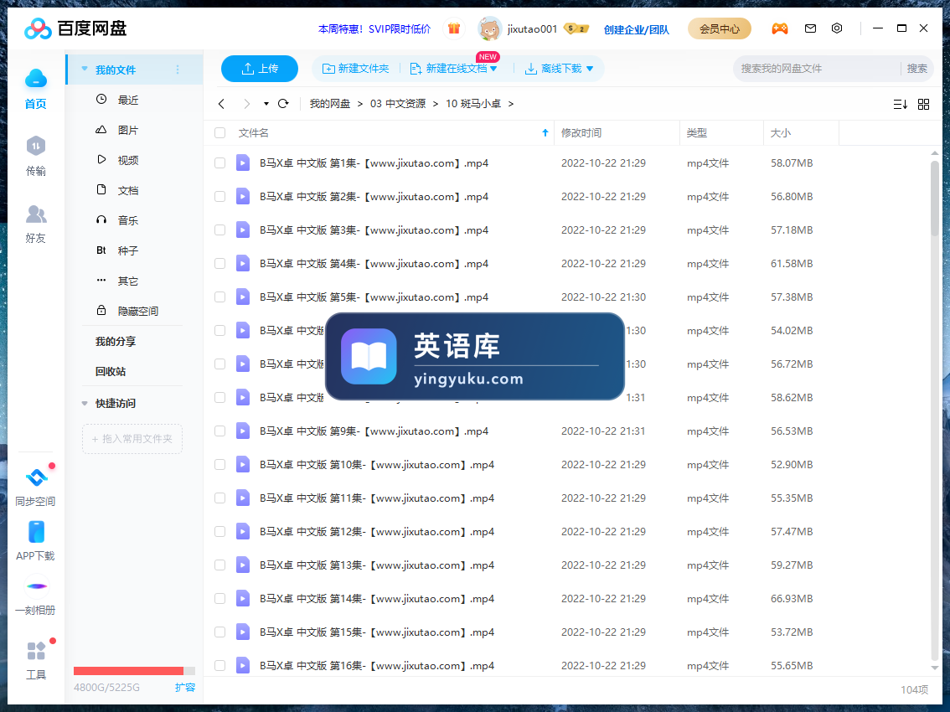Viewport: 950px width, 712px height.
Task: Go forward with the right arrow
Action: click(246, 104)
